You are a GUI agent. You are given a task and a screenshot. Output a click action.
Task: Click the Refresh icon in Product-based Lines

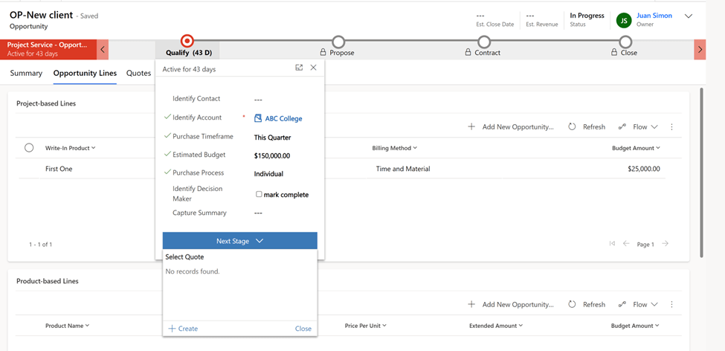(572, 305)
